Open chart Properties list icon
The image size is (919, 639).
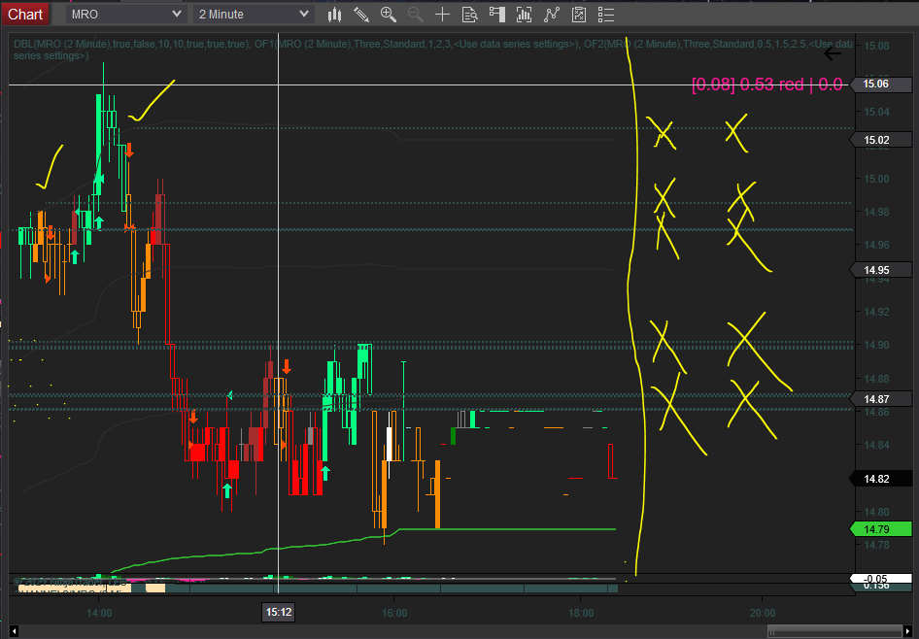point(606,15)
